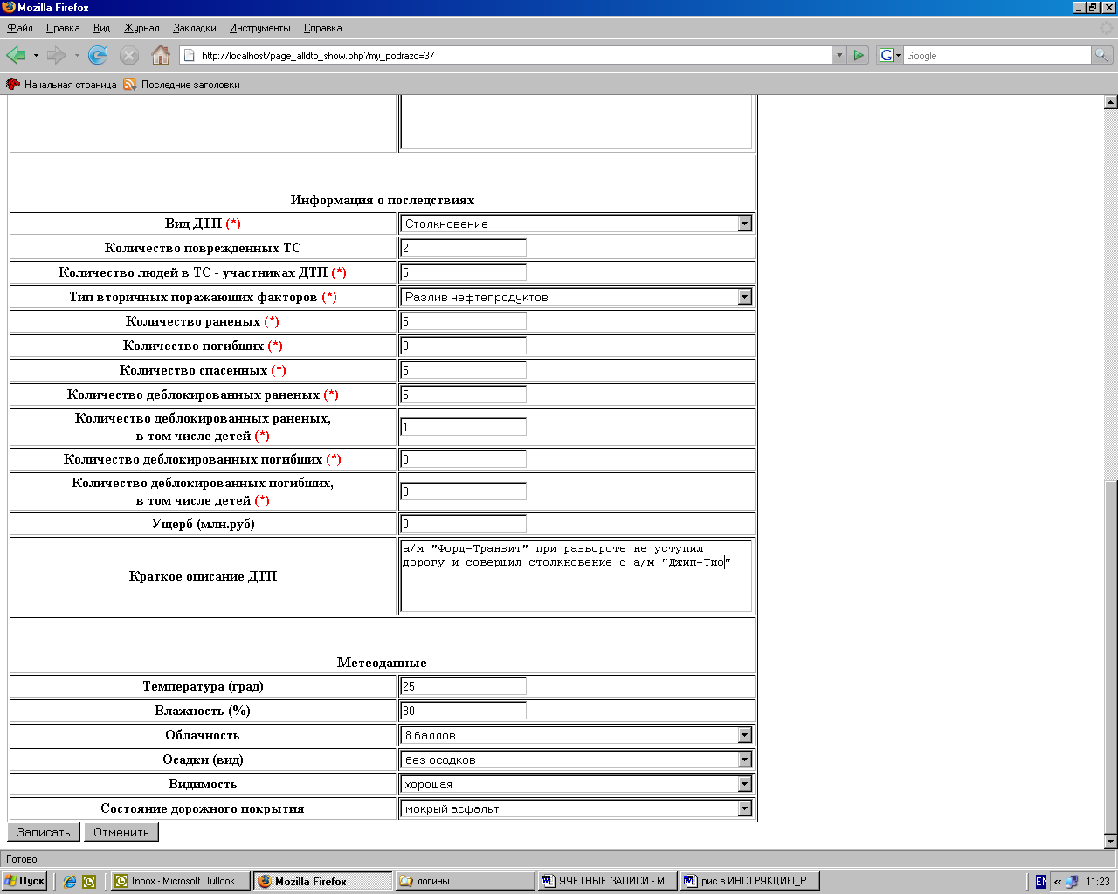Expand the Тип вторичных поражающих факторов dropdown

744,297
